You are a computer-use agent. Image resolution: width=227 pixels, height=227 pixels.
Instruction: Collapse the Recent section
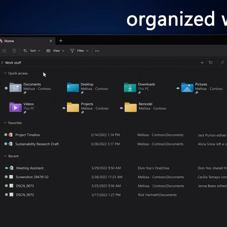(5, 156)
